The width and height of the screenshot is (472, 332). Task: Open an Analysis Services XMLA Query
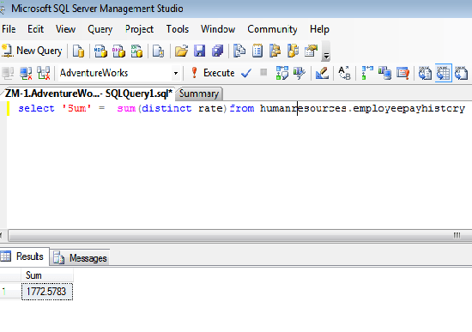pos(136,51)
